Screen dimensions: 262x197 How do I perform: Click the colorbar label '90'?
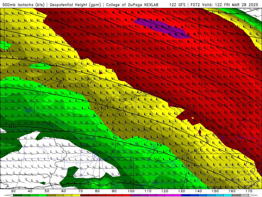point(114,191)
